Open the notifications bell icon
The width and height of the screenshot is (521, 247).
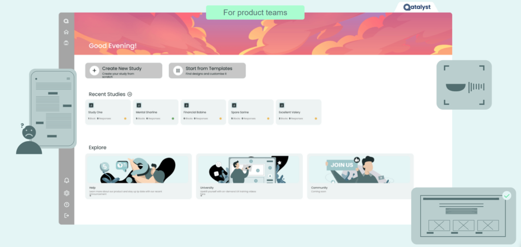pyautogui.click(x=67, y=180)
